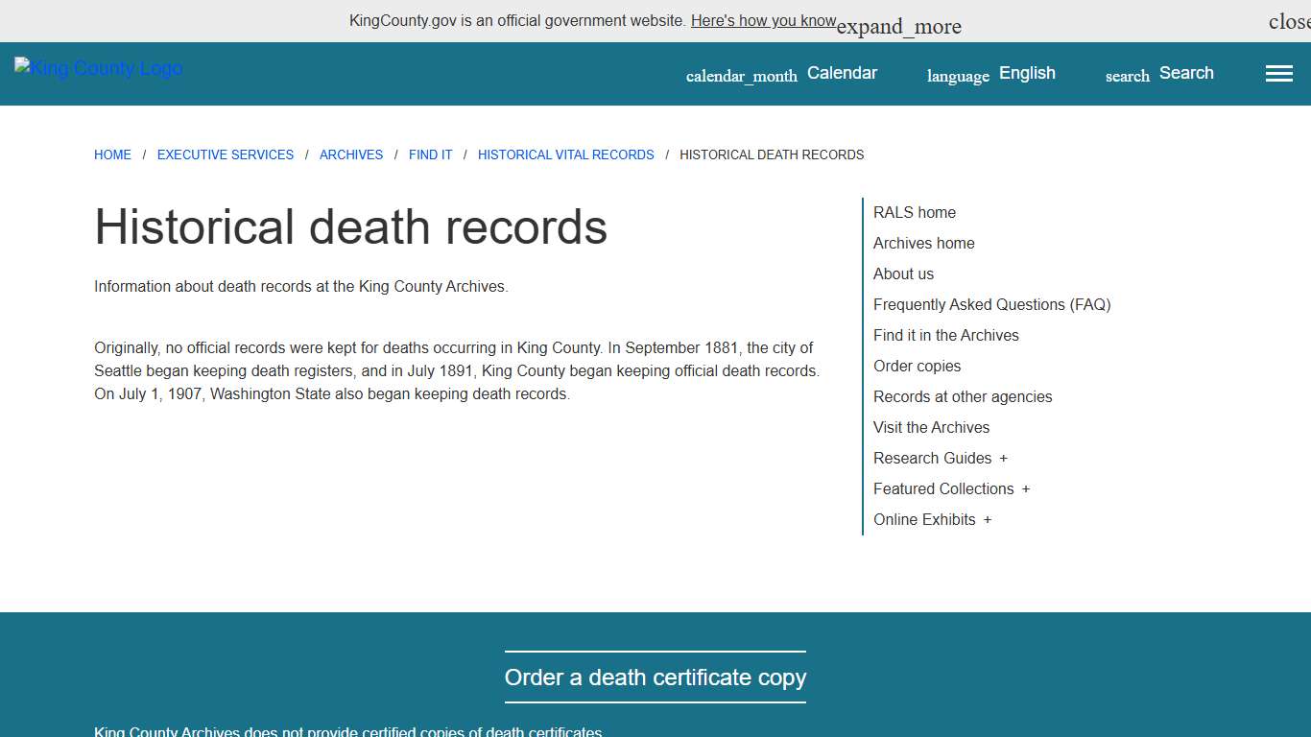Click the search magnifier icon
The height and width of the screenshot is (737, 1311).
point(1126,75)
